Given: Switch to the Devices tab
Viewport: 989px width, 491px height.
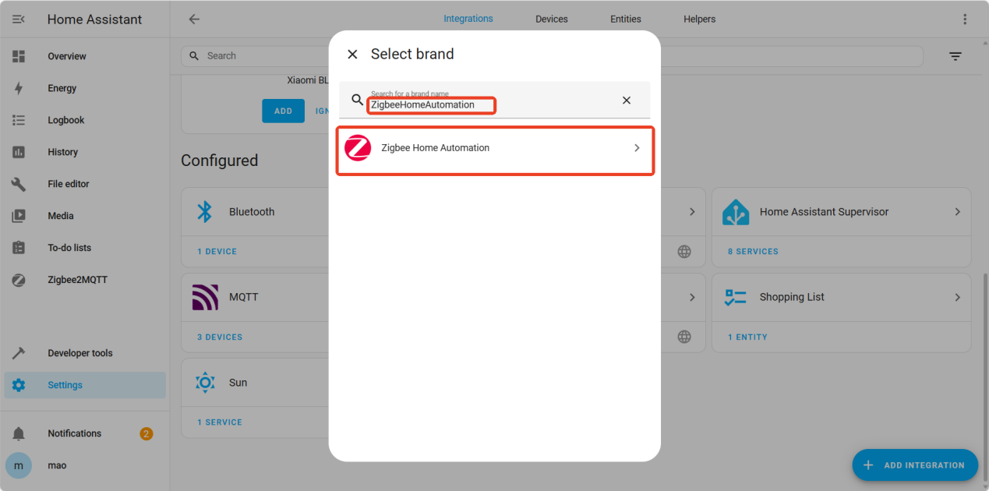Looking at the screenshot, I should 552,19.
